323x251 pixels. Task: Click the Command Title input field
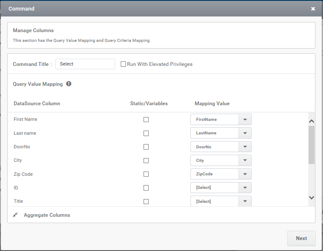[x=85, y=64]
